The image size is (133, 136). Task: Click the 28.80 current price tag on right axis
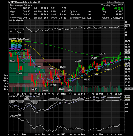click(127, 53)
